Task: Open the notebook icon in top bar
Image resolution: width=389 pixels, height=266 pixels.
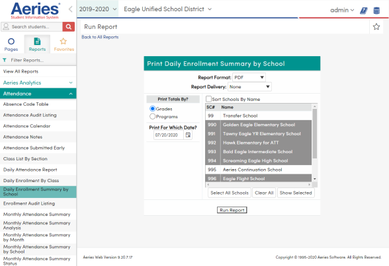Action: coord(364,11)
